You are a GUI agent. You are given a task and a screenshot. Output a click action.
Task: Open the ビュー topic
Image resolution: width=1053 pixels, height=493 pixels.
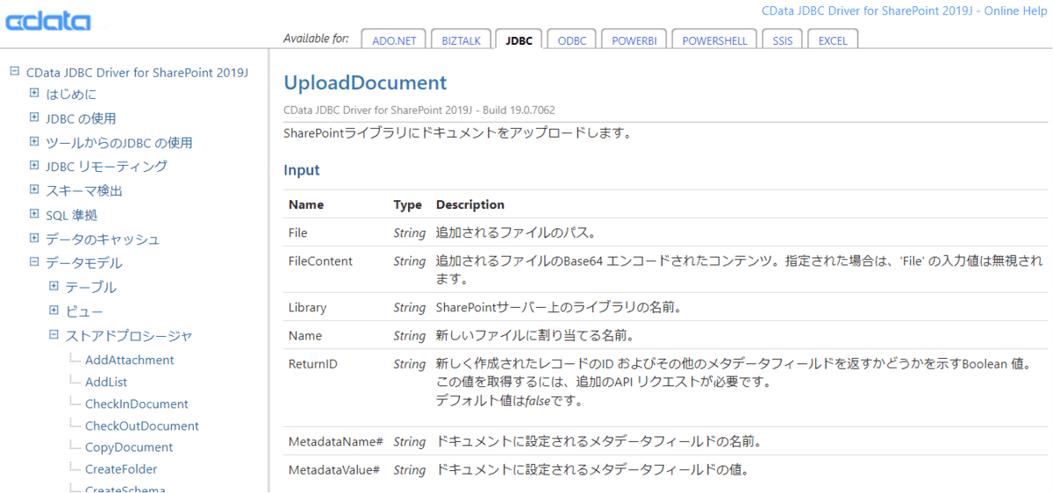(84, 311)
